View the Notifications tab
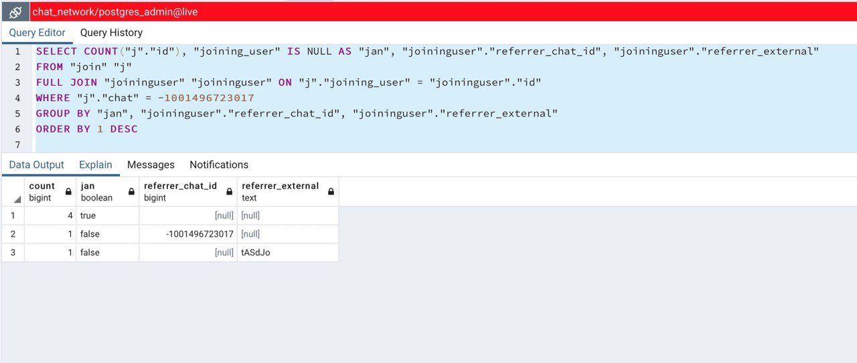 pos(219,165)
